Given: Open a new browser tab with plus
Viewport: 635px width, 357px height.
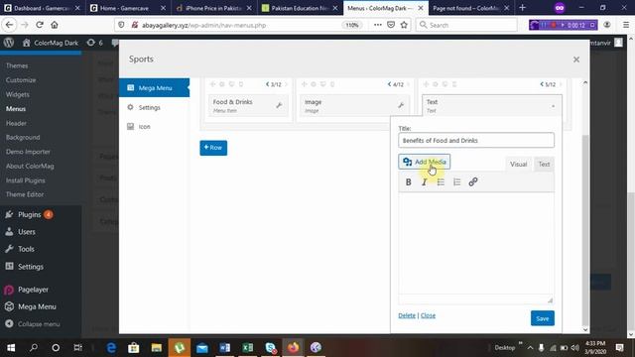Looking at the screenshot, I should [523, 8].
